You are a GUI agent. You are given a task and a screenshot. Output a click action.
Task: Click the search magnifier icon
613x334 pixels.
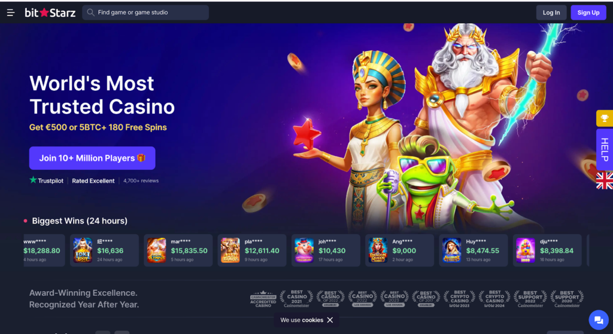pos(91,13)
